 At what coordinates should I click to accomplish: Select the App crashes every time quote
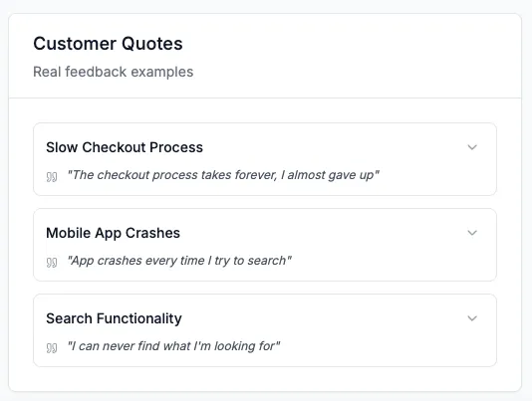click(179, 261)
